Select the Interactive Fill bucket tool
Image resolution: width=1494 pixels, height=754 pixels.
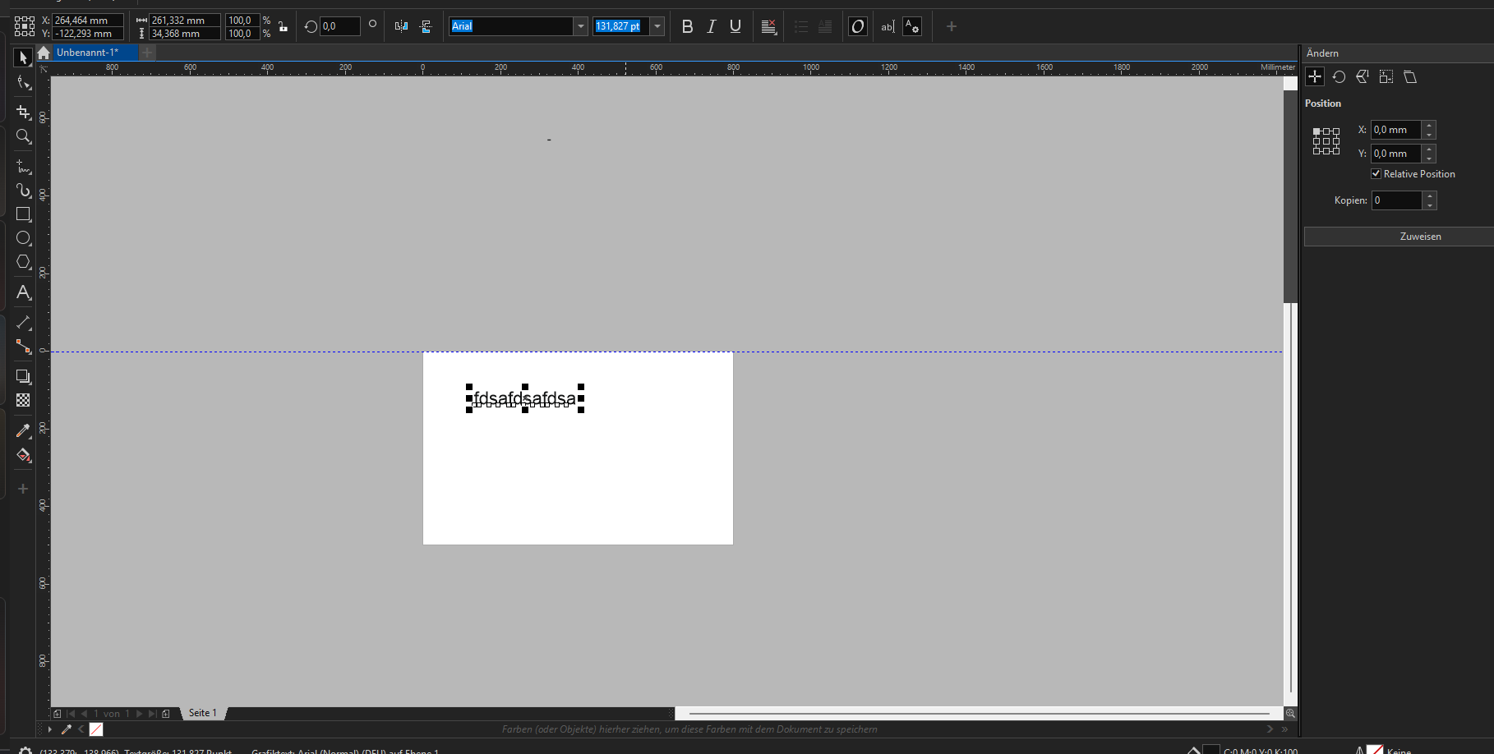click(23, 455)
